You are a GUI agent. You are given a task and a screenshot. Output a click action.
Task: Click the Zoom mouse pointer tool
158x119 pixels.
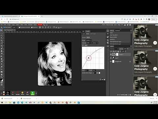point(8,93)
